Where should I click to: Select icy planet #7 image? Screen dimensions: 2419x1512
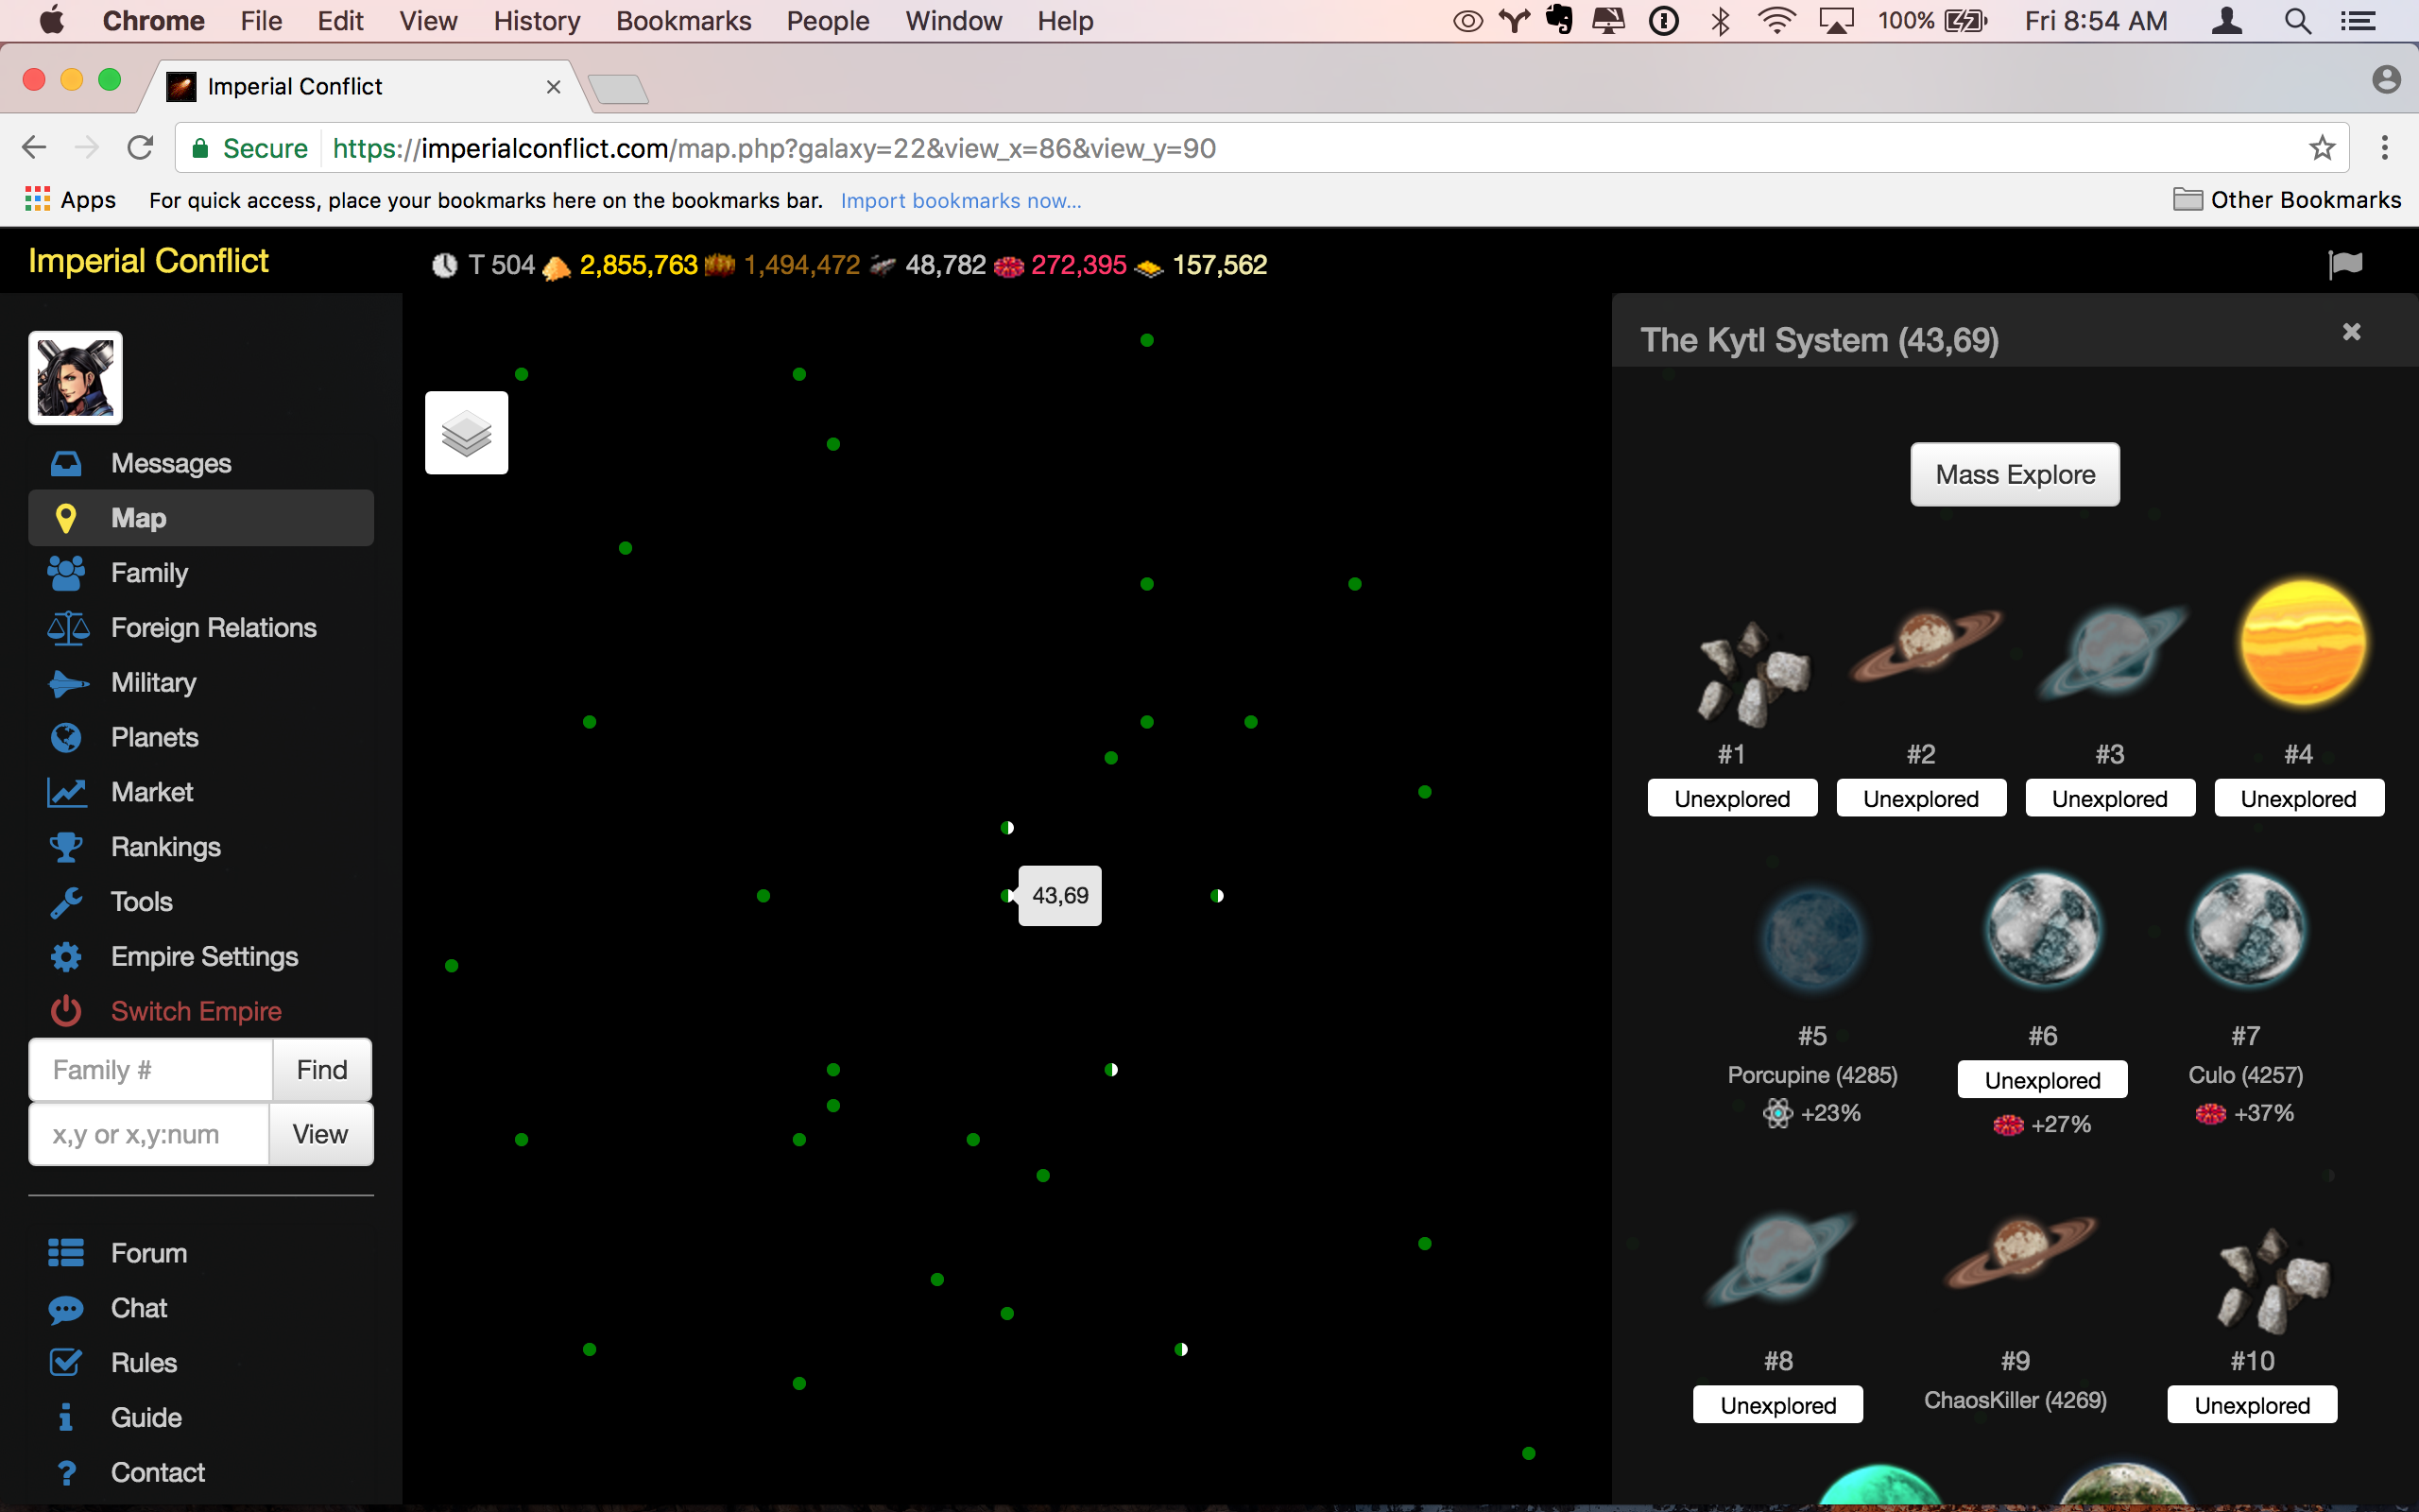pyautogui.click(x=2247, y=930)
